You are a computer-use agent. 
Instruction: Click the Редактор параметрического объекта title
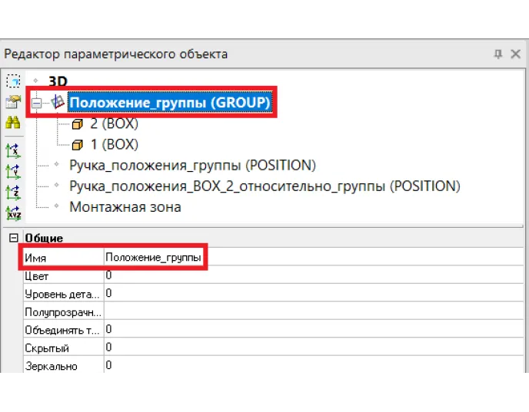point(115,54)
